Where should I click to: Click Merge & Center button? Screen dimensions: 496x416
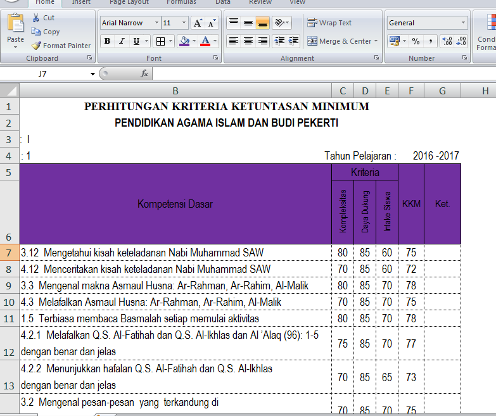pyautogui.click(x=340, y=41)
